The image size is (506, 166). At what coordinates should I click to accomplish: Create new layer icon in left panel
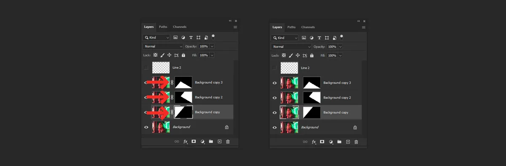point(219,142)
